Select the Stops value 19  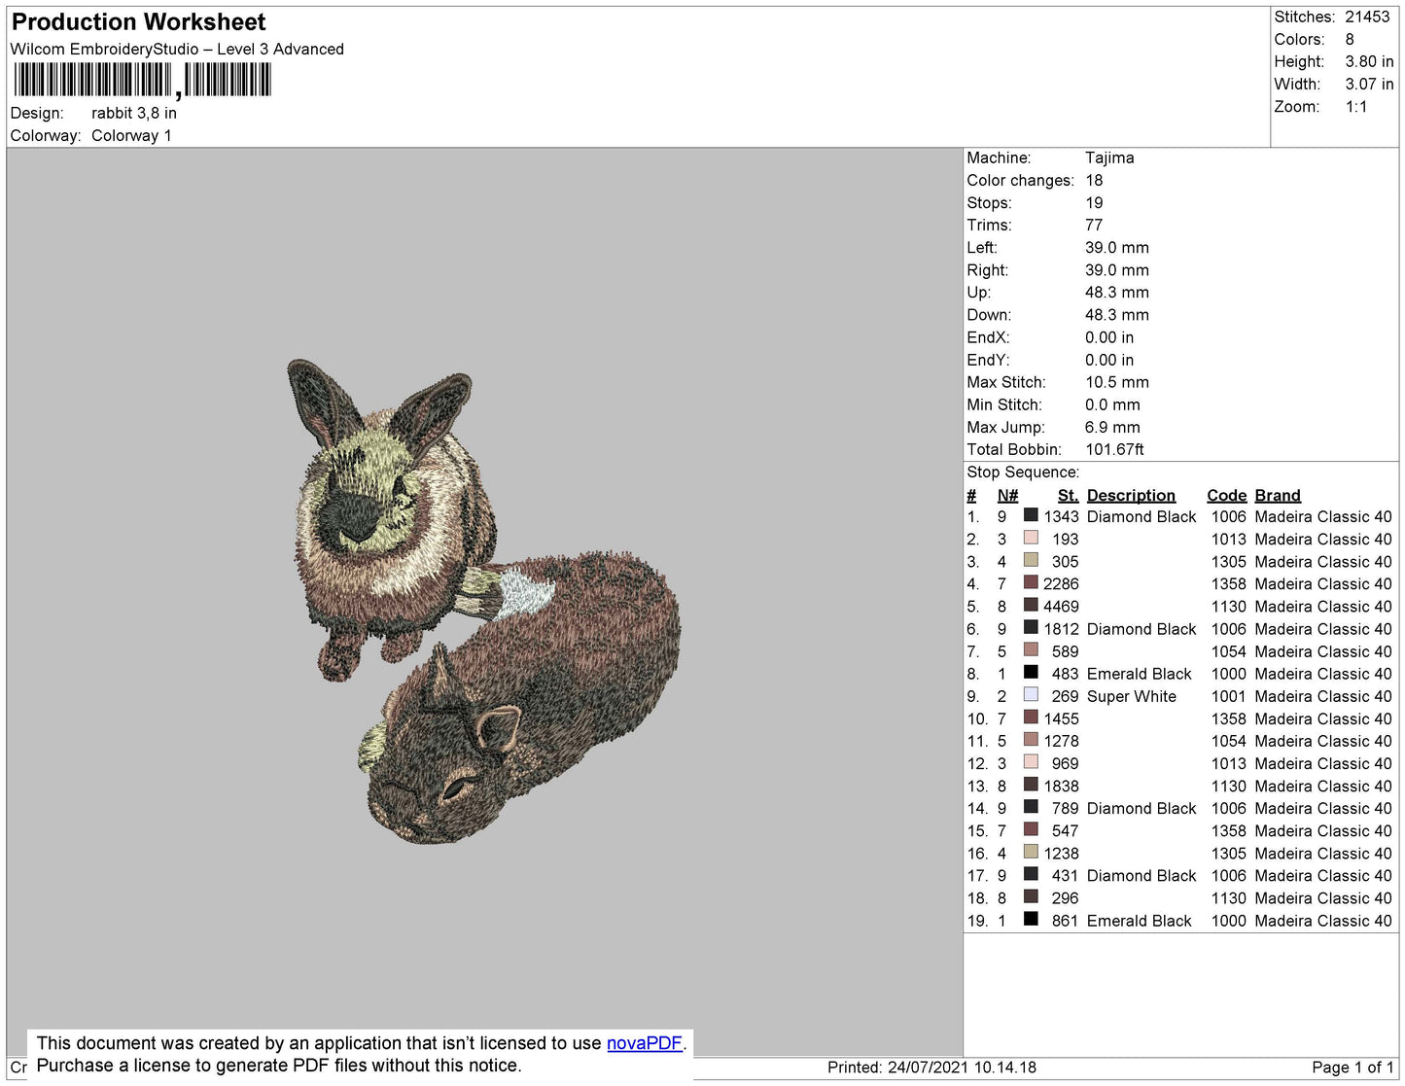(1094, 202)
